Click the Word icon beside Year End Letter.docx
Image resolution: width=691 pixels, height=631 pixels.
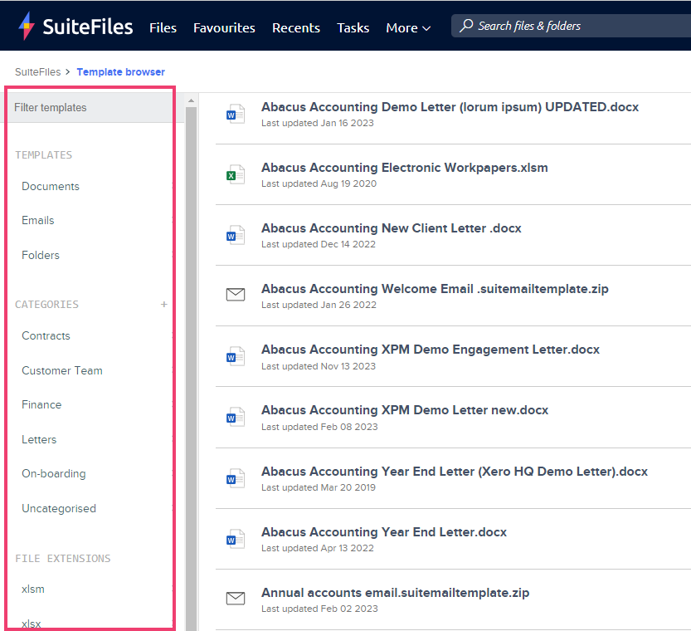236,538
